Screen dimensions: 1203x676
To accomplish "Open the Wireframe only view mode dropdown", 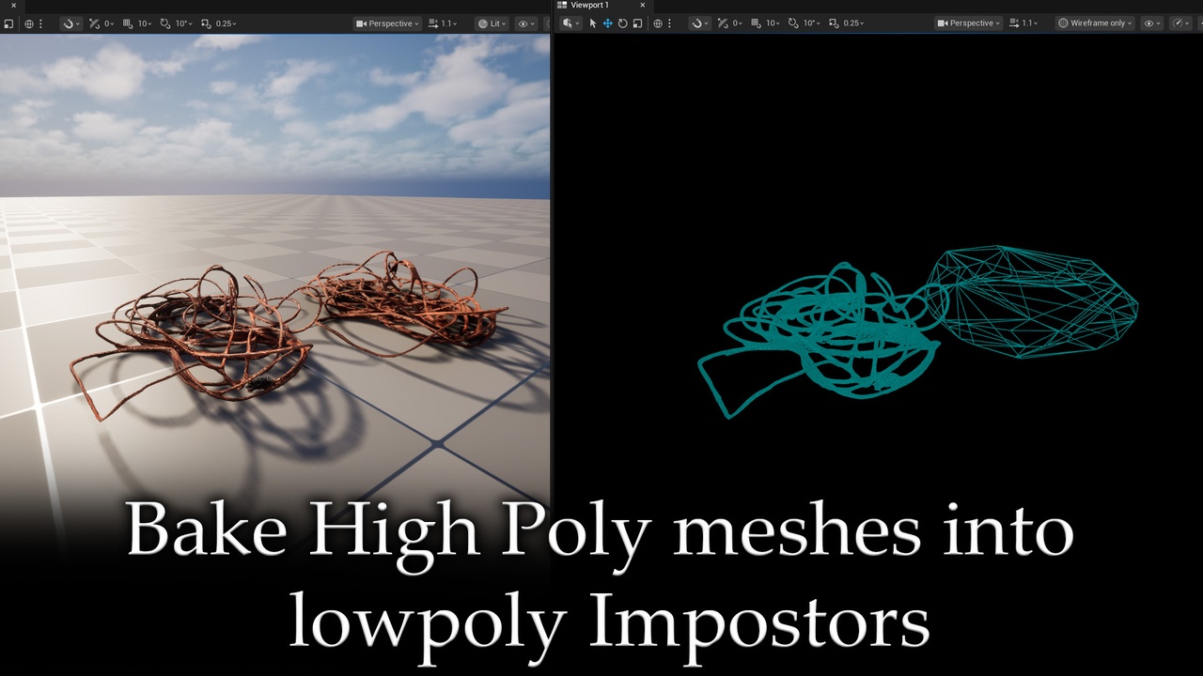I will pyautogui.click(x=1095, y=23).
